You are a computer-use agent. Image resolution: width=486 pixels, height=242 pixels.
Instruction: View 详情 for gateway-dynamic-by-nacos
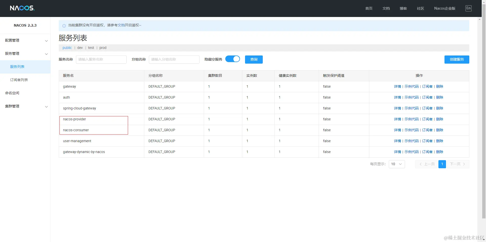397,152
